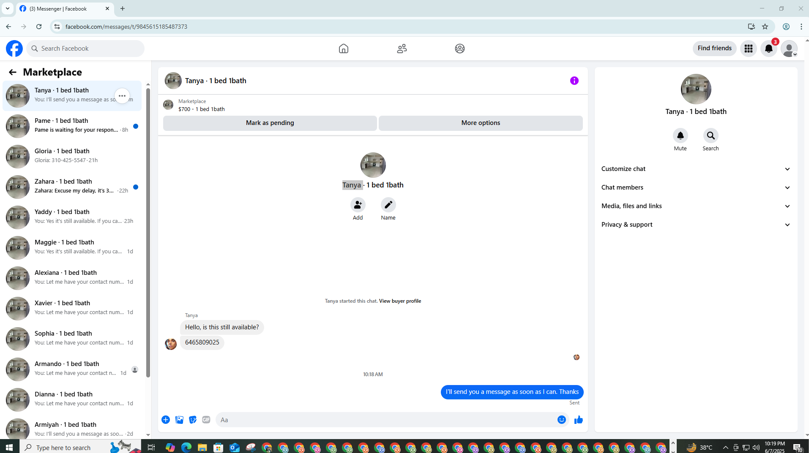Open Yaddy conversation

pyautogui.click(x=72, y=217)
